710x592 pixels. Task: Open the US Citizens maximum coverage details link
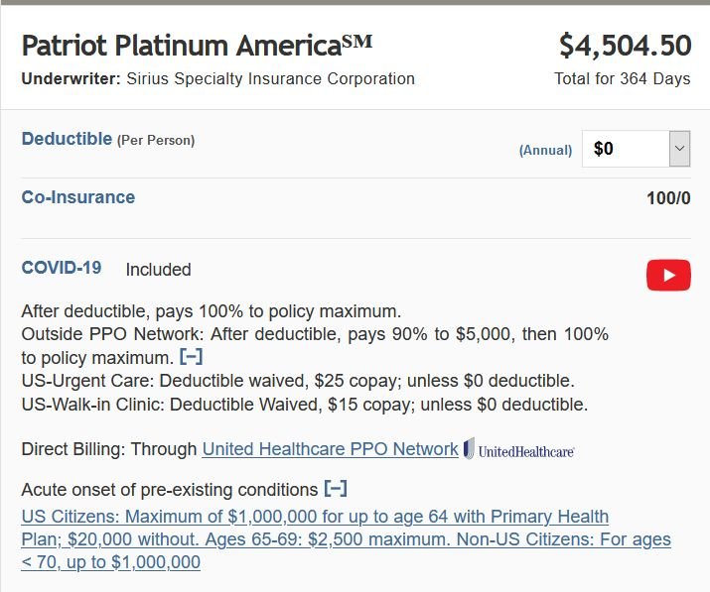346,539
